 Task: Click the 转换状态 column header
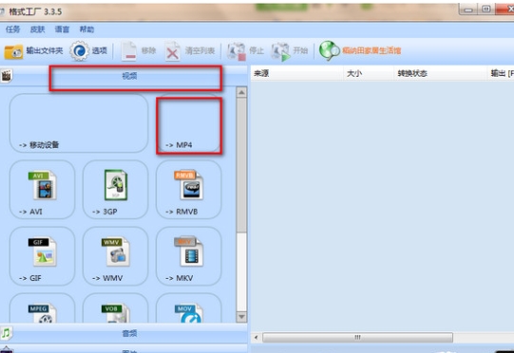(440, 73)
